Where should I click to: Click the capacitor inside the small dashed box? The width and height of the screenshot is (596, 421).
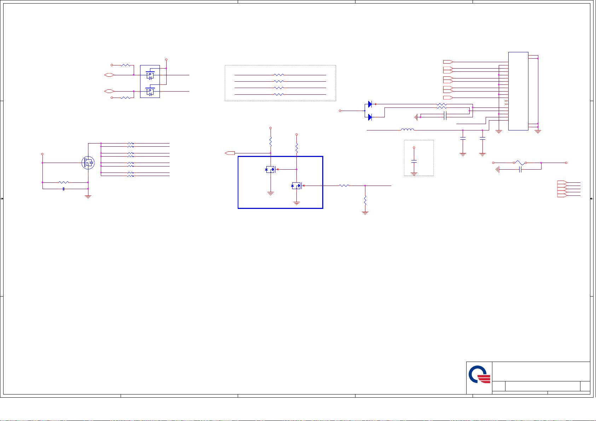(x=414, y=161)
